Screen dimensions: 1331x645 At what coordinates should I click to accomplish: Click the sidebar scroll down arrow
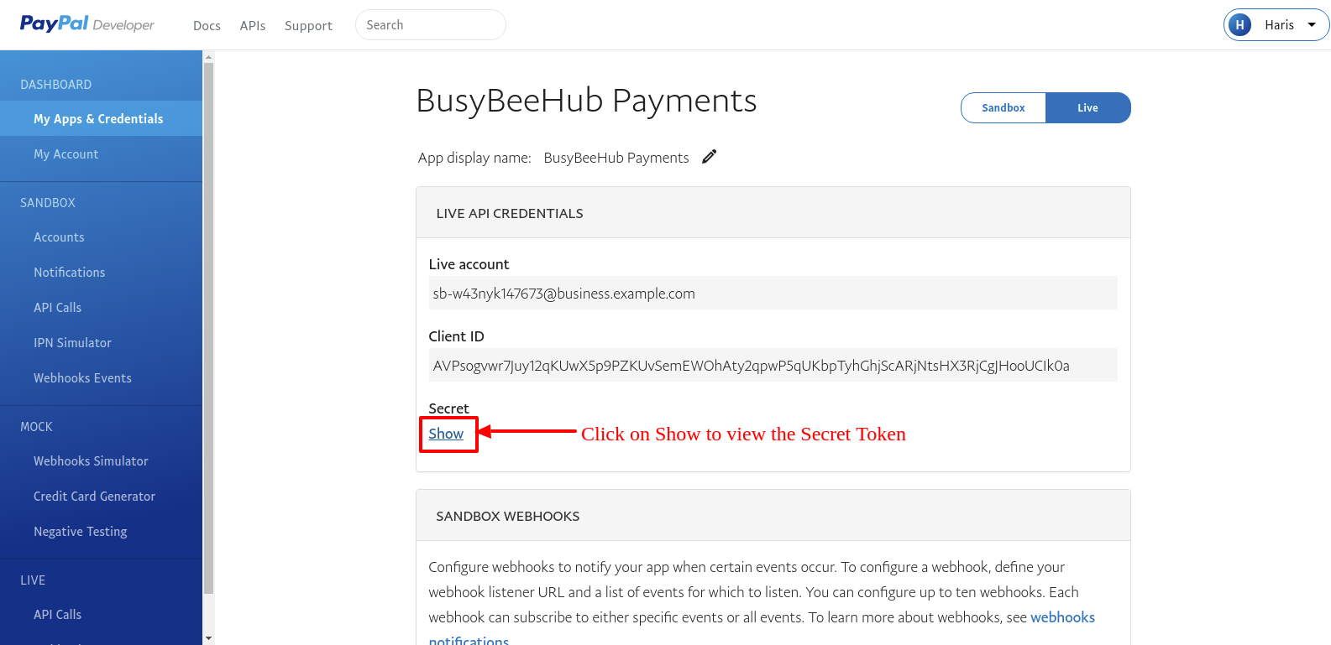209,639
